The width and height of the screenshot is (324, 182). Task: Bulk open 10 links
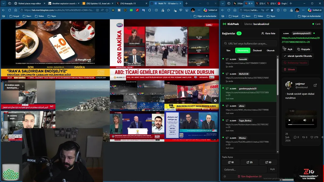[x=231, y=162]
